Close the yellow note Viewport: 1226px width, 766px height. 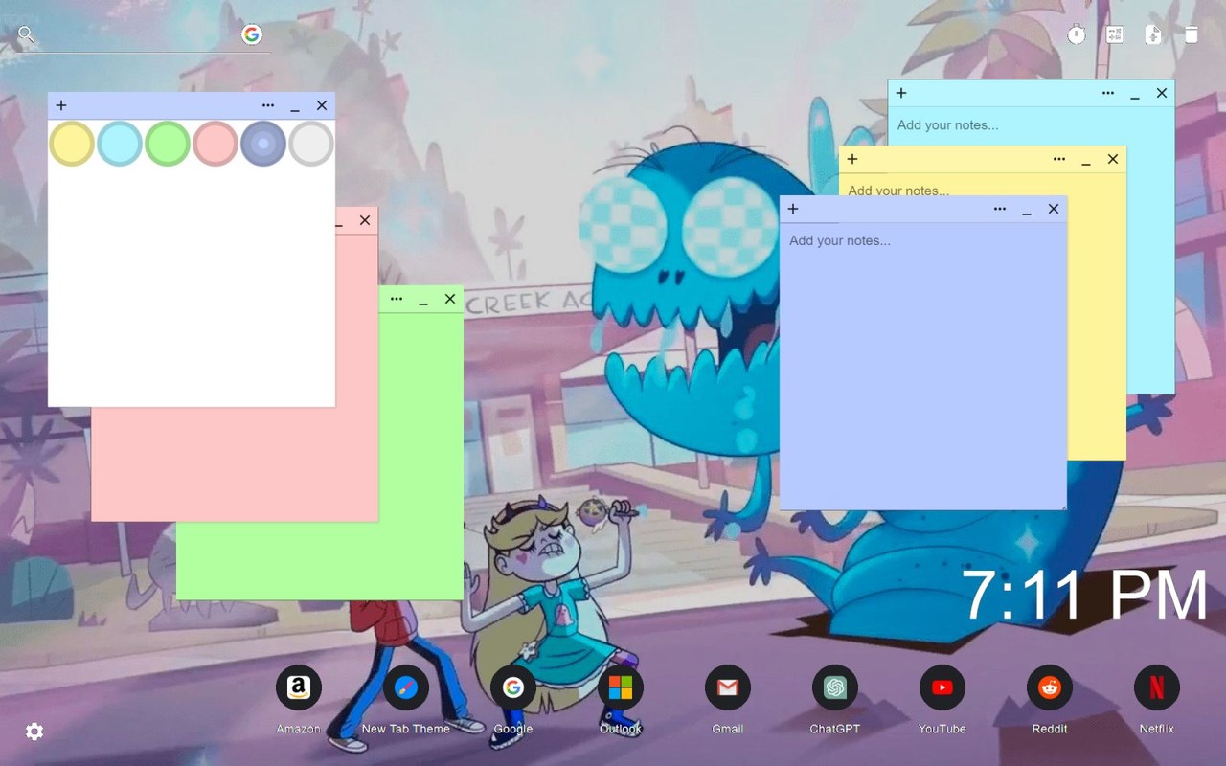[1113, 159]
